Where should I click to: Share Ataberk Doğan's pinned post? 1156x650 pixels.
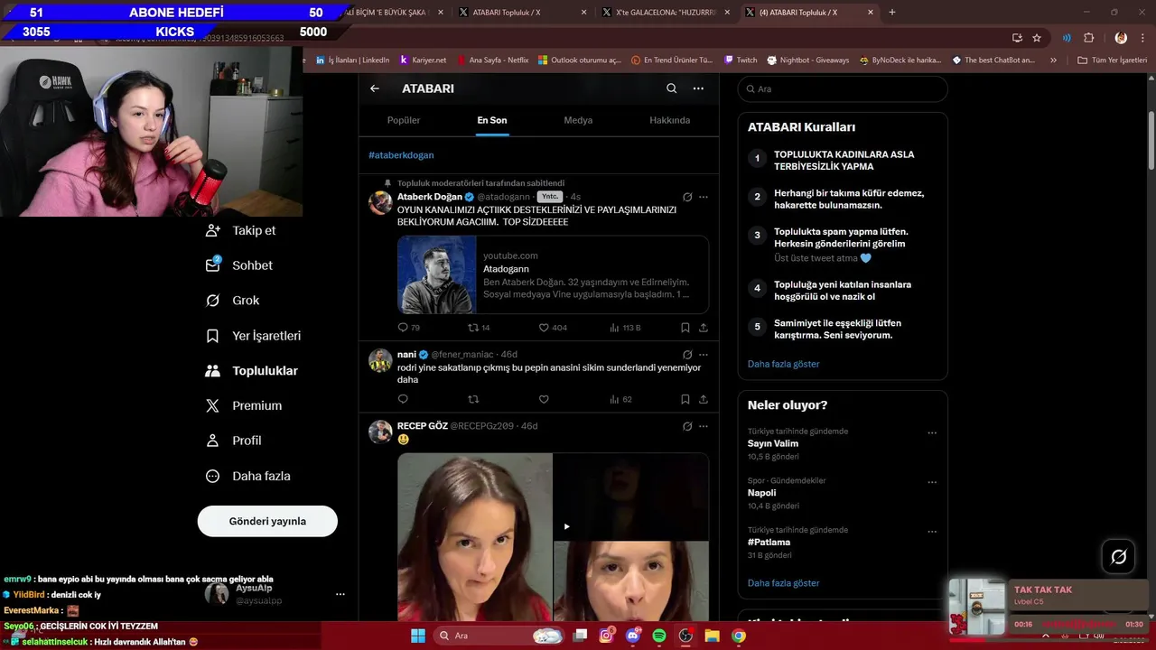click(x=704, y=328)
